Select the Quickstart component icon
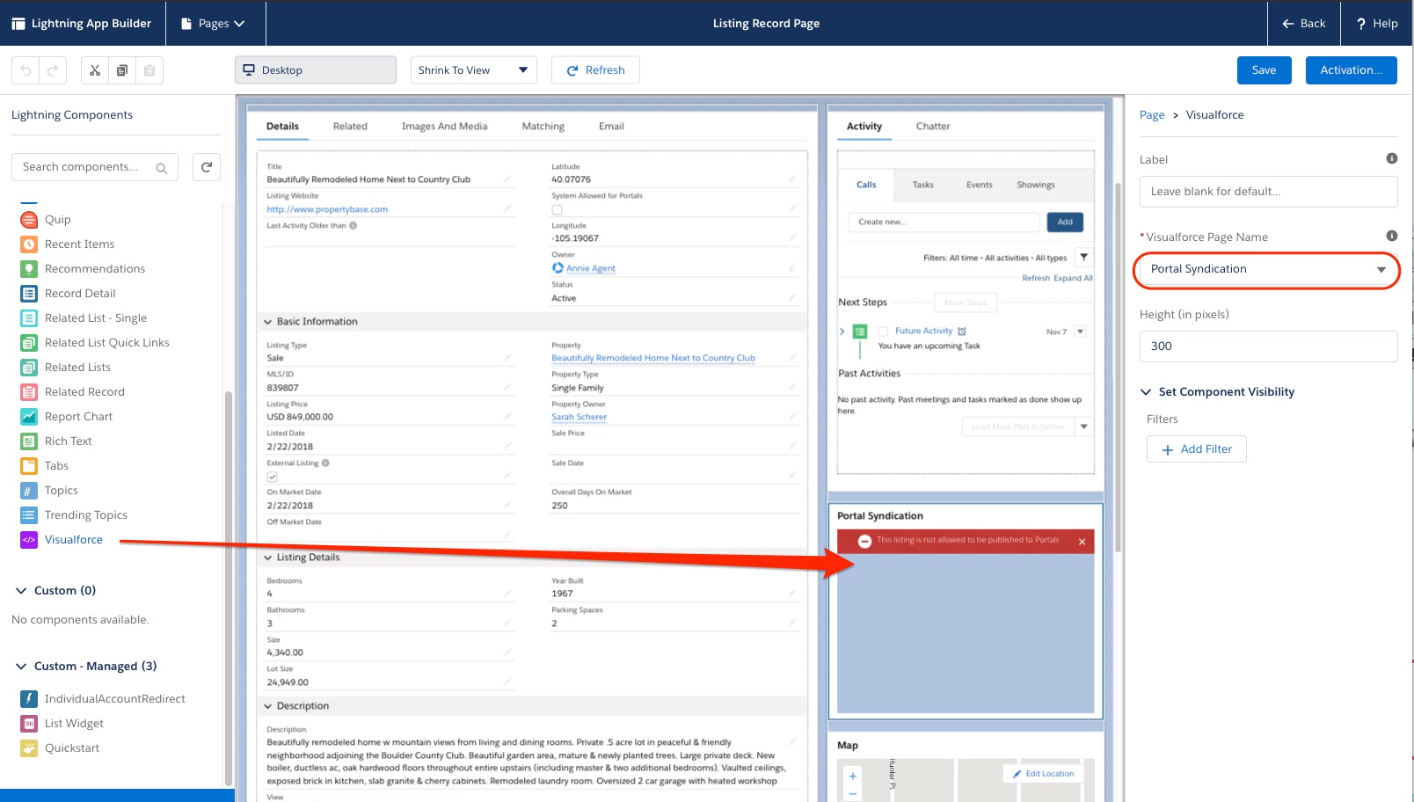 (x=29, y=748)
